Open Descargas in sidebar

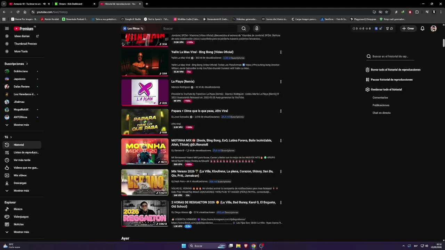click(21, 183)
